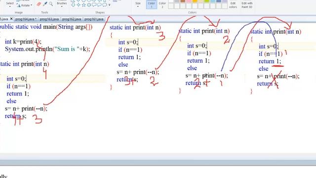Switch to the prog163.java tab
The width and height of the screenshot is (316, 178).
(49, 19)
